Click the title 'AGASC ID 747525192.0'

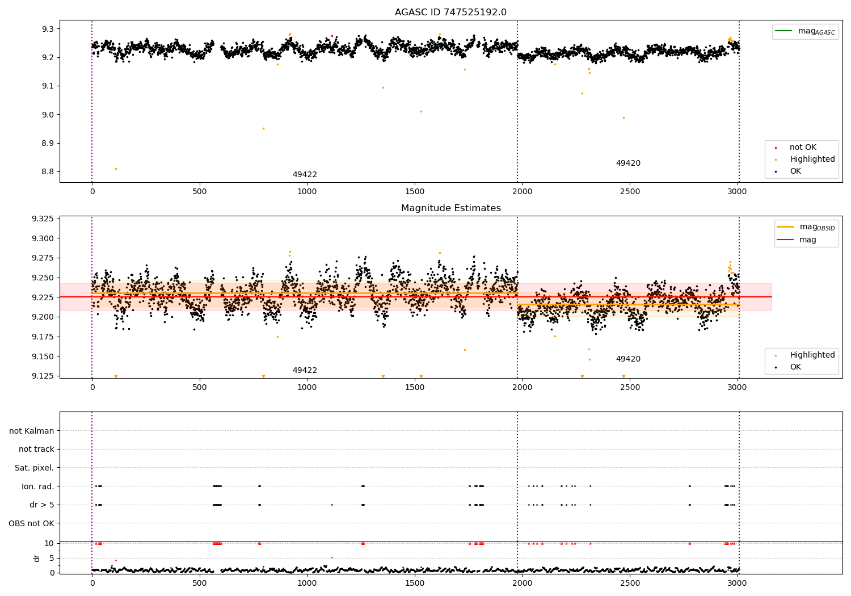(x=450, y=12)
